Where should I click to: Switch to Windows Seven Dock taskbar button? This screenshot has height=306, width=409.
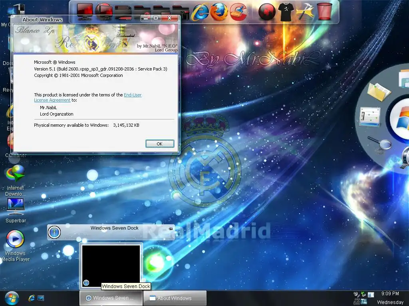111,298
